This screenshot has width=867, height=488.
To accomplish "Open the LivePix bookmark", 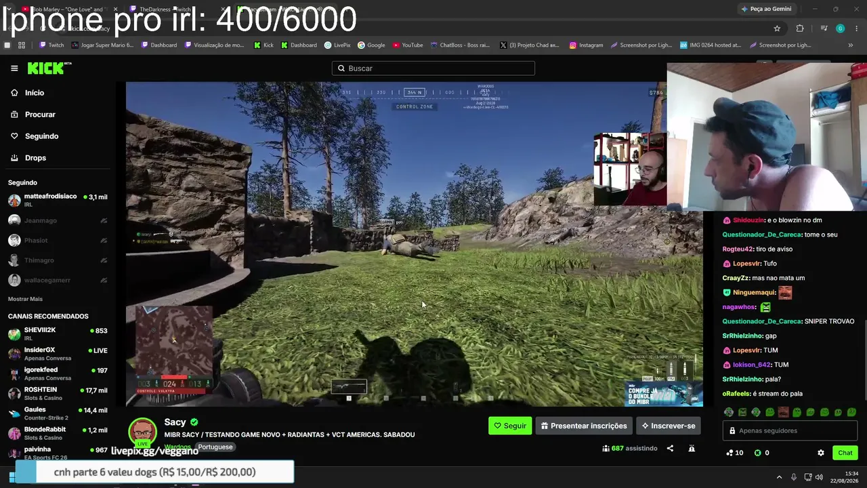I will click(x=337, y=45).
